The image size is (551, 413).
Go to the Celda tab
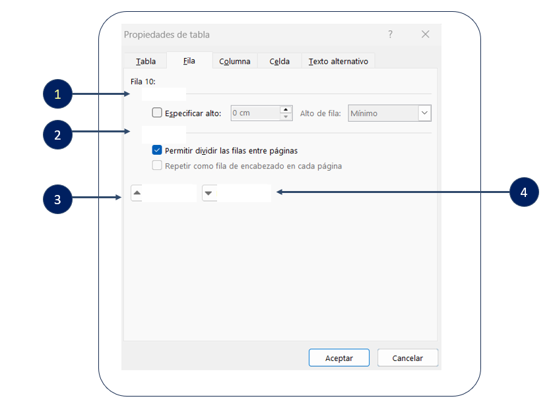279,61
